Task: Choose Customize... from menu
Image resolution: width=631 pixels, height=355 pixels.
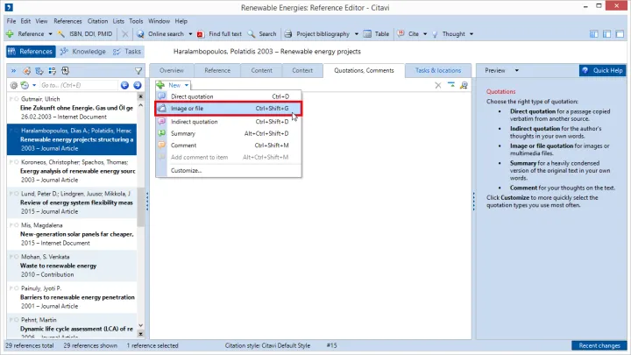Action: 229,171
